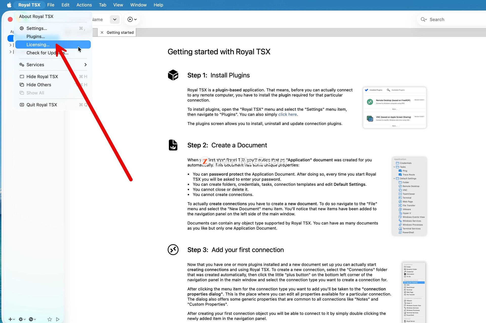The image size is (486, 323).
Task: Click the plus add-item button in sidebar footer
Action: (x=10, y=319)
